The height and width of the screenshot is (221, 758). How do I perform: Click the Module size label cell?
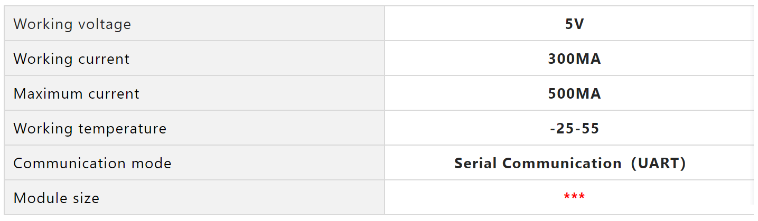click(x=194, y=198)
